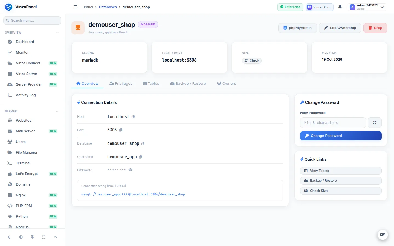Open Nginx in sidebar
The height and width of the screenshot is (246, 394).
point(32,195)
